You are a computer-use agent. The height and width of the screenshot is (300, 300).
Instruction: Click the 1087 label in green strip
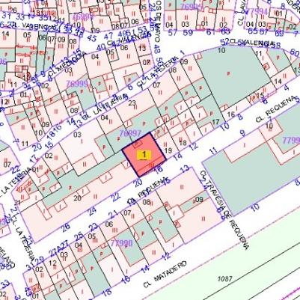pos(225,278)
